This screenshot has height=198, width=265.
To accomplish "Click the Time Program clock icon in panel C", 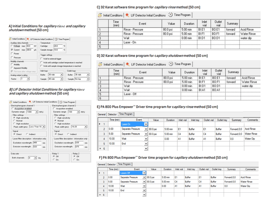I will click(170, 15).
